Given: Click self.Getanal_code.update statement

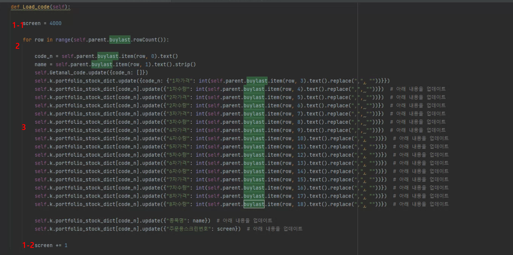Looking at the screenshot, I should click(x=91, y=72).
